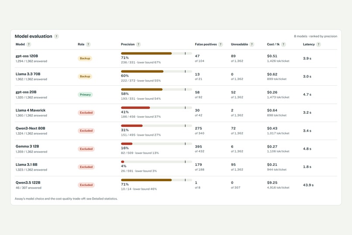This screenshot has height=235, width=352.
Task: Click precision bar for Llama 3.1 8B
Action: 156,161
